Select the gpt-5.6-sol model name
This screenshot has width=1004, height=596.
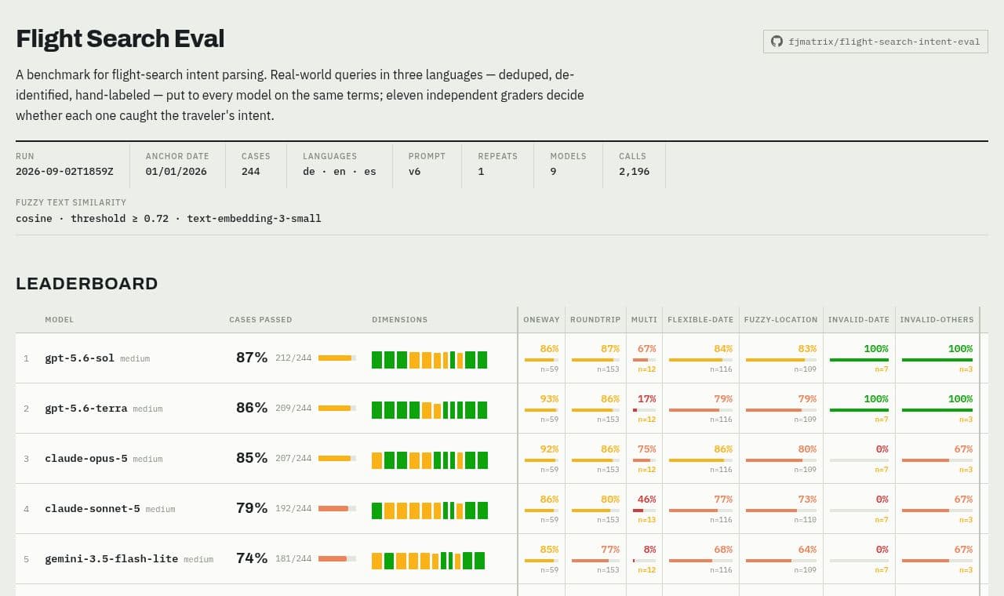click(79, 358)
